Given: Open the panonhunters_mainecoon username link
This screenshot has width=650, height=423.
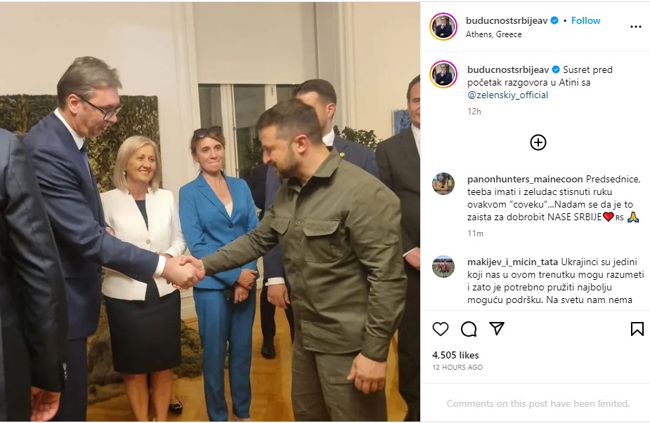Looking at the screenshot, I should point(525,179).
